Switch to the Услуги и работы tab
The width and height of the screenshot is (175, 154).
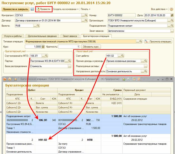click(13, 36)
